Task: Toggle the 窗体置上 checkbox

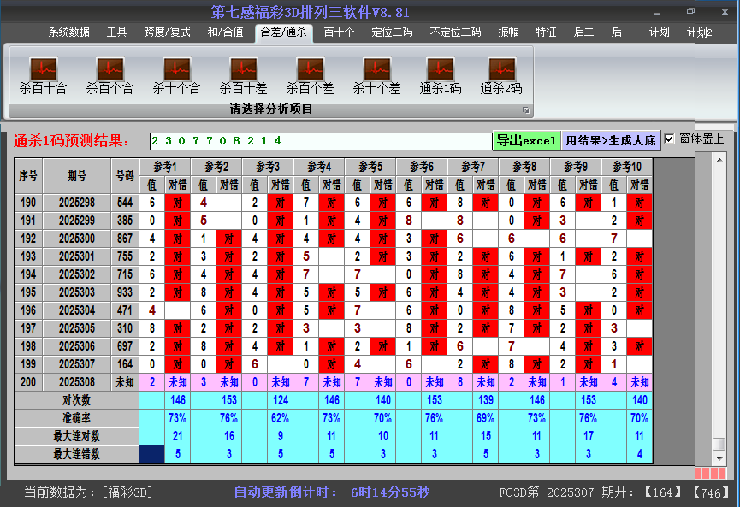Action: pos(670,139)
